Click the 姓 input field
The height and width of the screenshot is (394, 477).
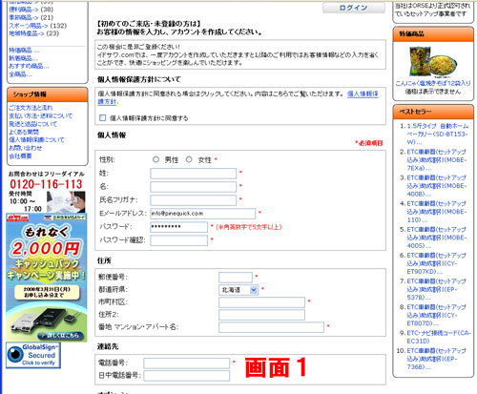coord(194,174)
